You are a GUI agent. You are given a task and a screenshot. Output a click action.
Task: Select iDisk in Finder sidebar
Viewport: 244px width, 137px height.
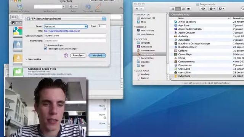pos(143,22)
